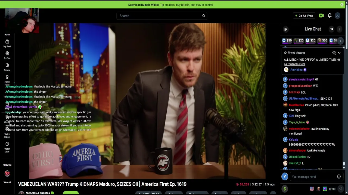Click the green $ rant button

285,189
